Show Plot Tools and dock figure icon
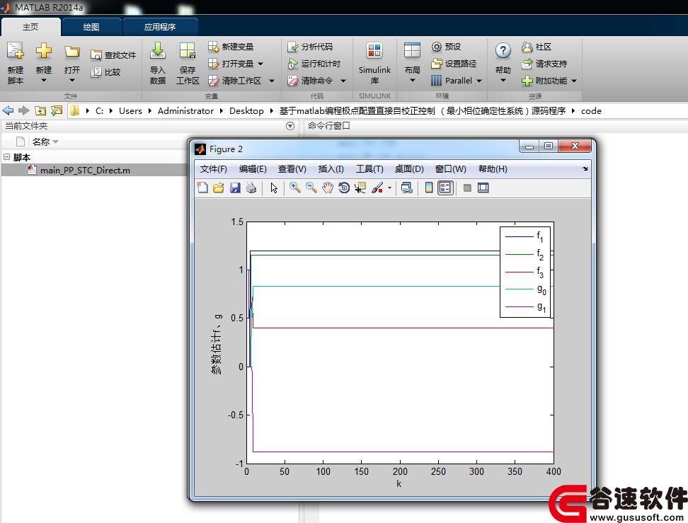 pyautogui.click(x=483, y=188)
